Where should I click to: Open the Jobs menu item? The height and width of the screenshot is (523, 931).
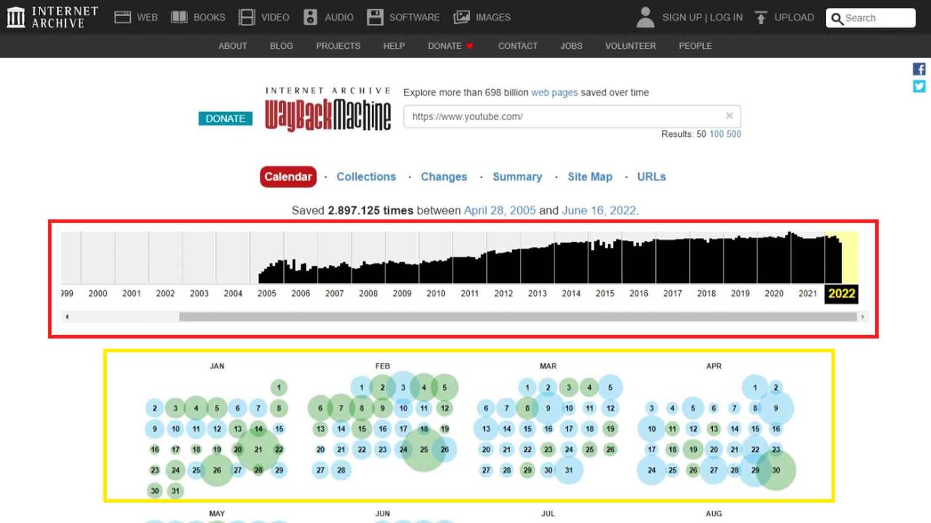click(571, 46)
